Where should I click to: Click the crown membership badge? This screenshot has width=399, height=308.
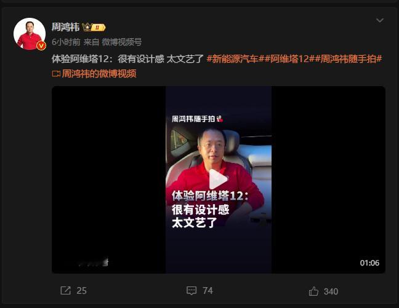[94, 27]
